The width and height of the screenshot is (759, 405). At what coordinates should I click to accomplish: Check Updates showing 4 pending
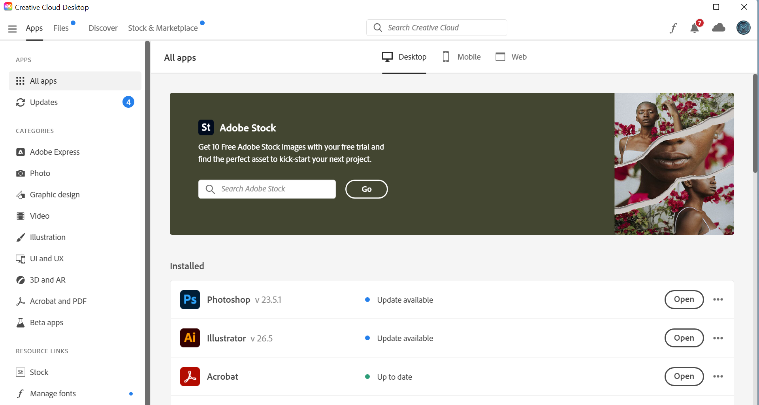44,102
